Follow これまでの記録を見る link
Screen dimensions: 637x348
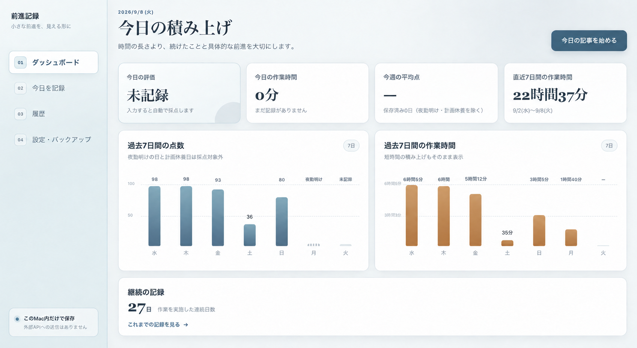[158, 324]
